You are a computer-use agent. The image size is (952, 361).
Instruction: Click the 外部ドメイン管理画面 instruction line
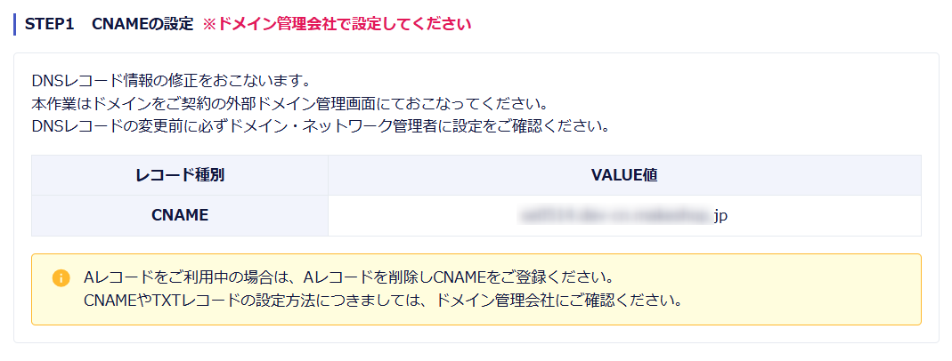pos(289,103)
